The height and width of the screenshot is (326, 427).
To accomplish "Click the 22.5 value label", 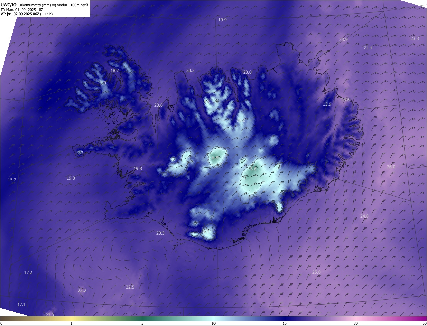I will (130, 287).
